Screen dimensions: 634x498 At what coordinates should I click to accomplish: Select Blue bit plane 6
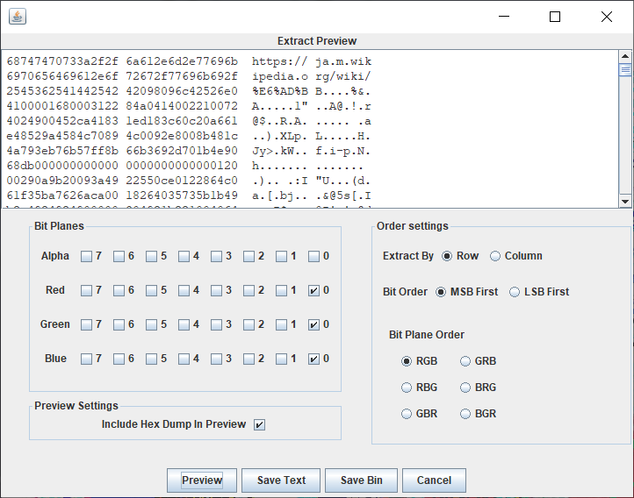(119, 359)
